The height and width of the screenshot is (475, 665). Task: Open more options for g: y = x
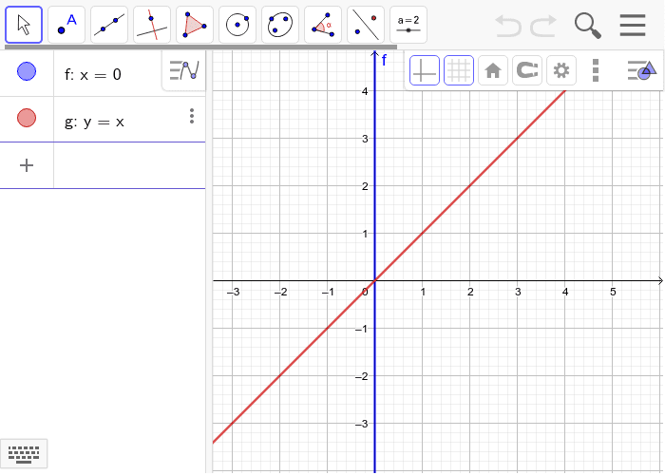pos(192,117)
